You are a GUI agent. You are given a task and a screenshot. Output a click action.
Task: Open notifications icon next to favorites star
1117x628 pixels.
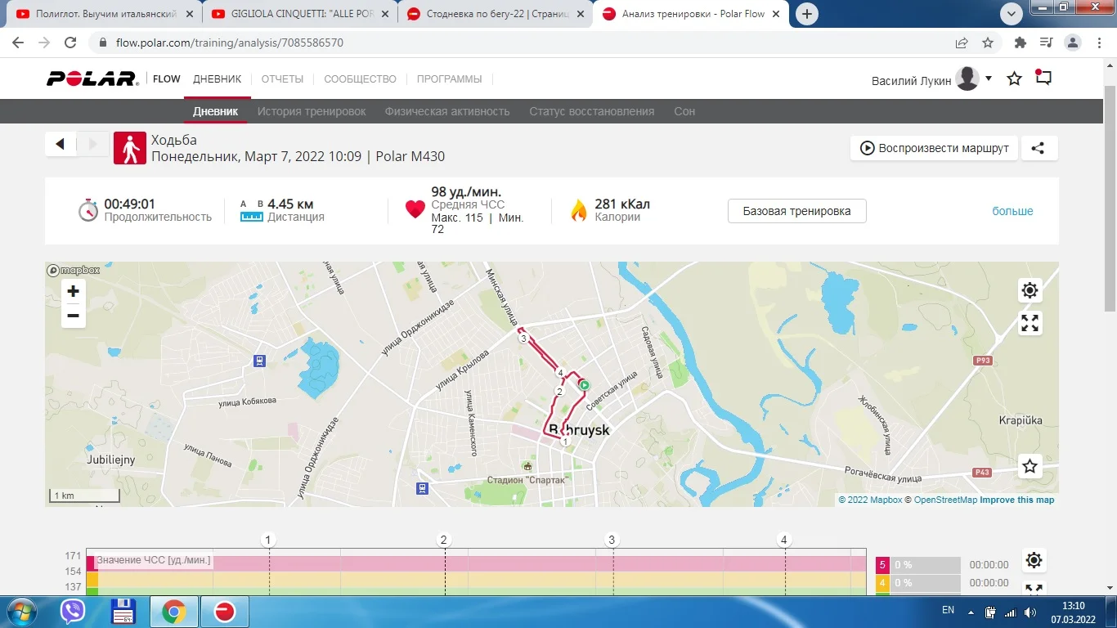1043,78
